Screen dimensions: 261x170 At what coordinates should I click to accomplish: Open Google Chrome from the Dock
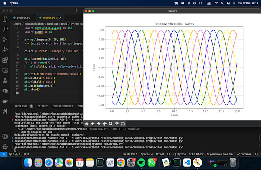(121, 162)
